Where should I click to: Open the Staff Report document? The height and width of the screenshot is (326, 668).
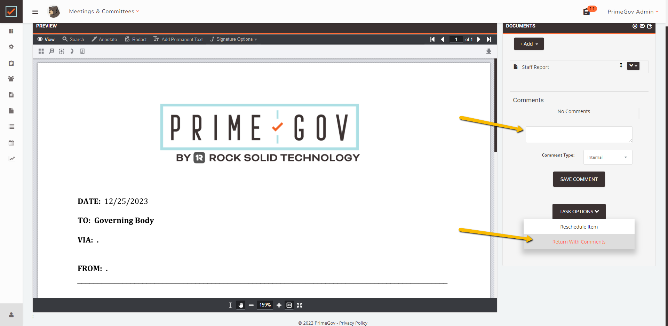point(535,67)
